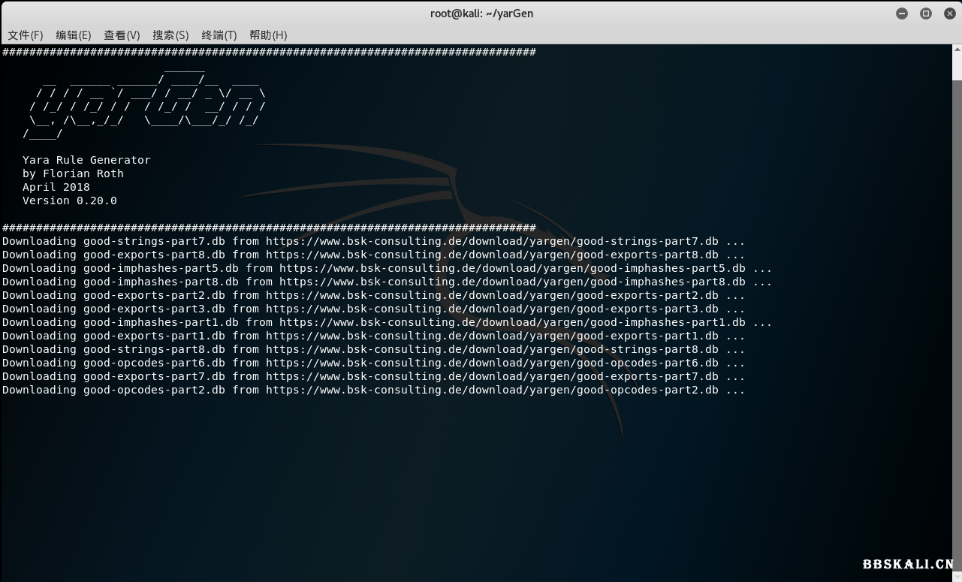Click the good-opcodes-part6.db download URL

point(492,363)
